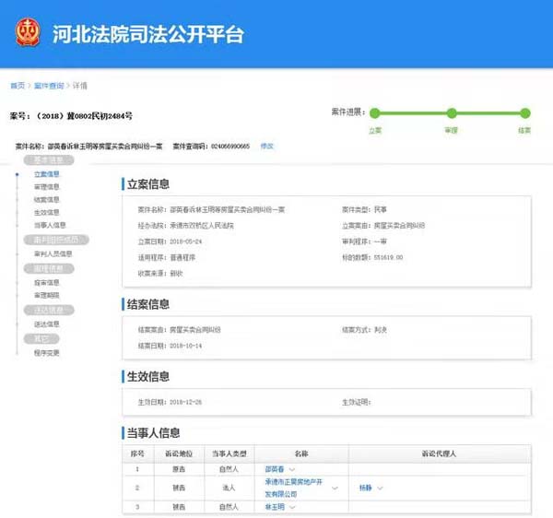The height and width of the screenshot is (518, 553).
Task: Go to 首页 in breadcrumb
Action: [x=17, y=85]
